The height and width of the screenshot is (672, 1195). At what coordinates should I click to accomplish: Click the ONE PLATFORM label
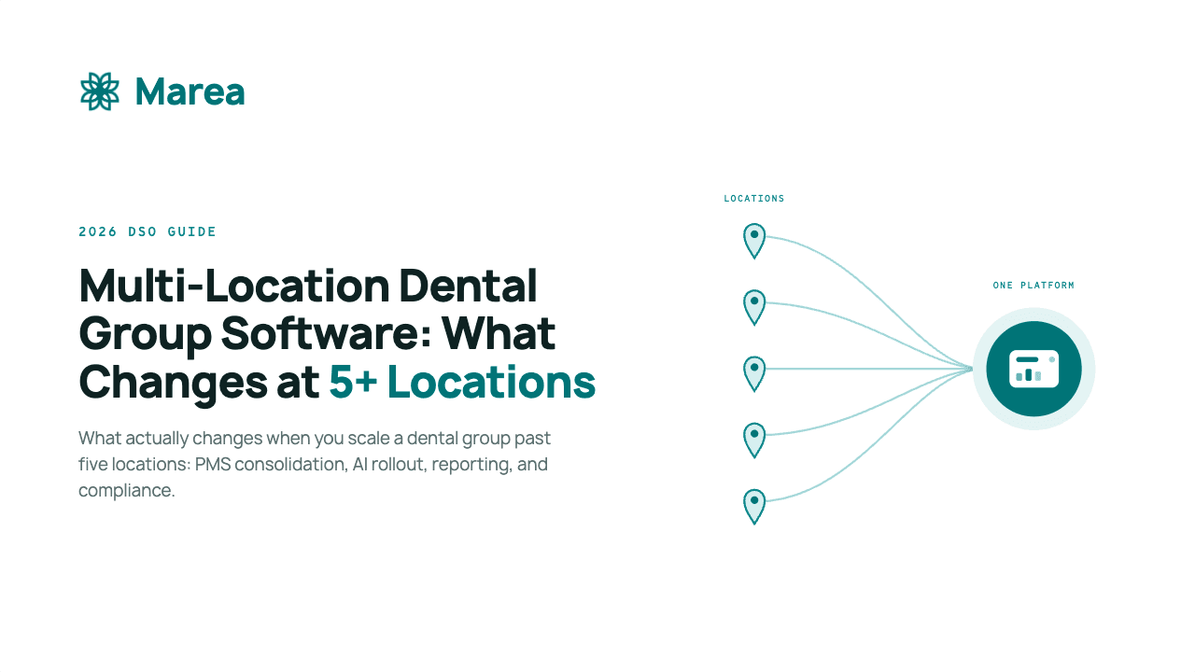pos(1033,286)
